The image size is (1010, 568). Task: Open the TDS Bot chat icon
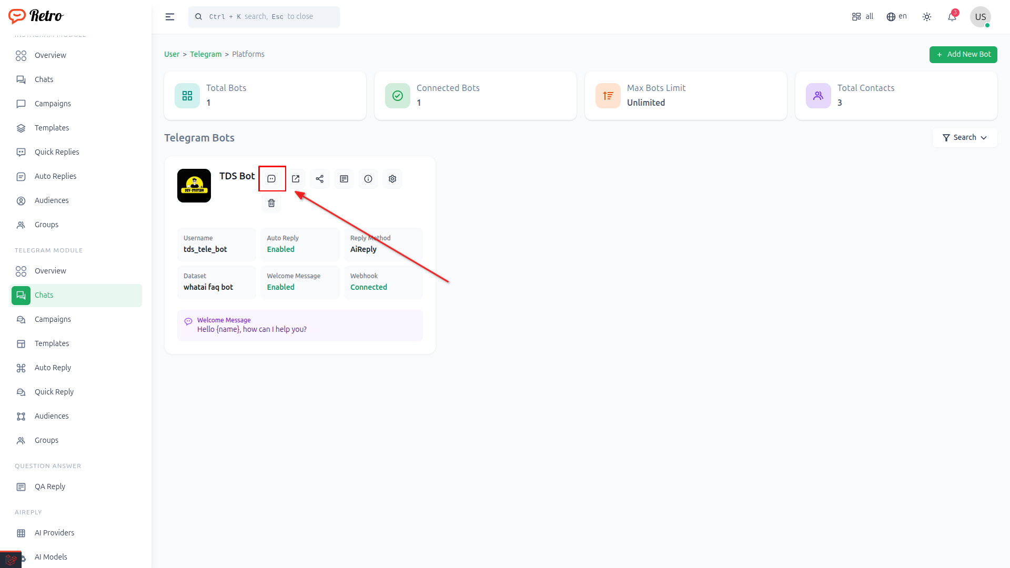[271, 179]
